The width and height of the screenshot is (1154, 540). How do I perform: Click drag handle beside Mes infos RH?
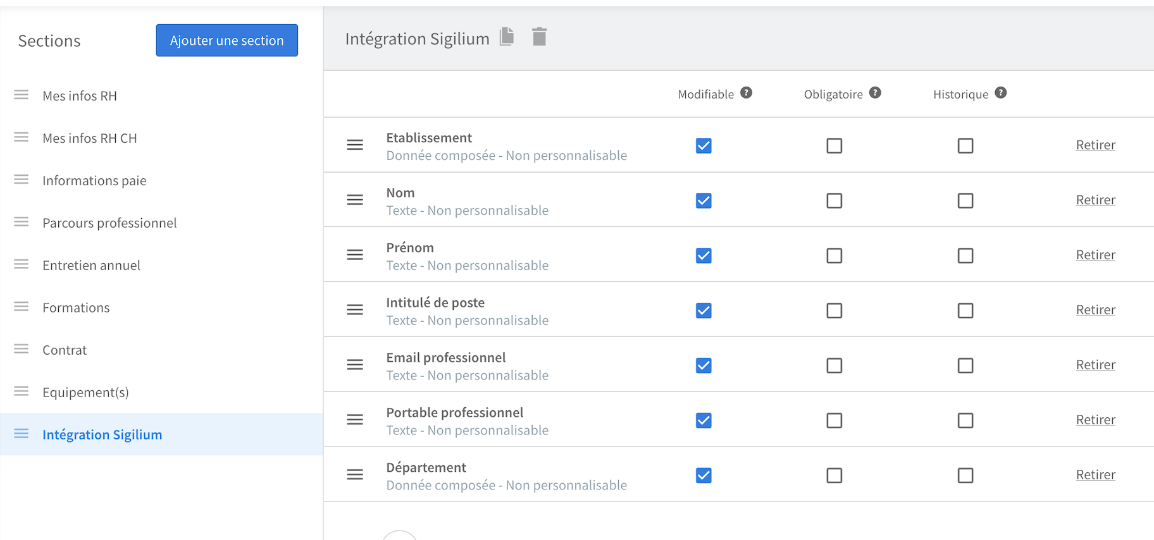click(x=22, y=95)
